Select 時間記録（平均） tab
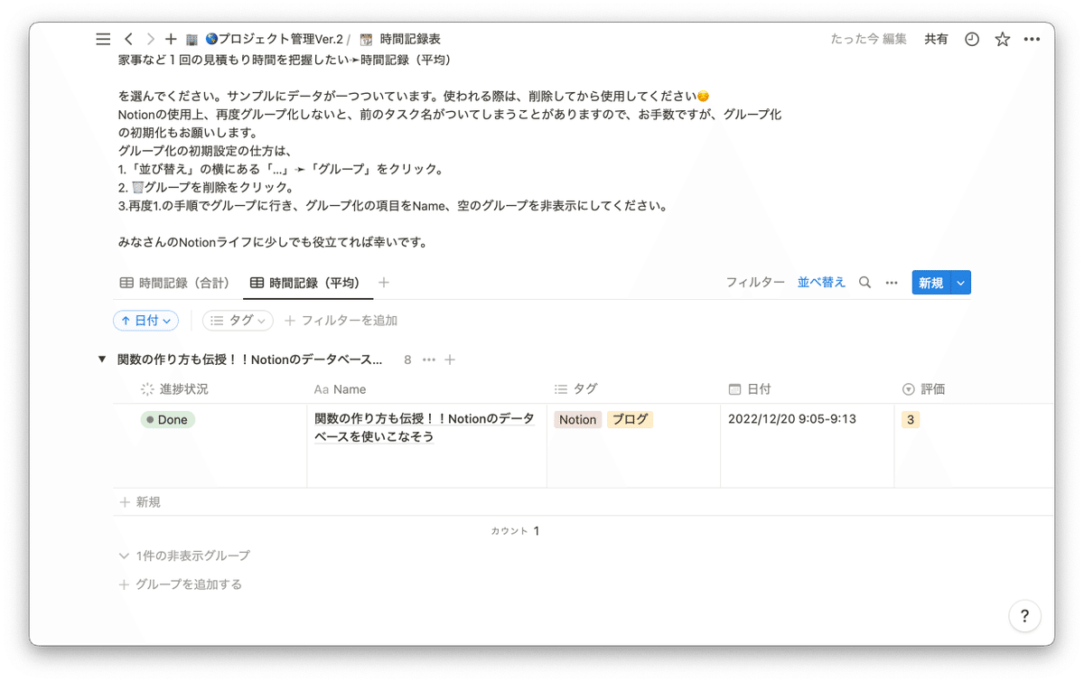Image resolution: width=1084 pixels, height=682 pixels. click(x=307, y=283)
